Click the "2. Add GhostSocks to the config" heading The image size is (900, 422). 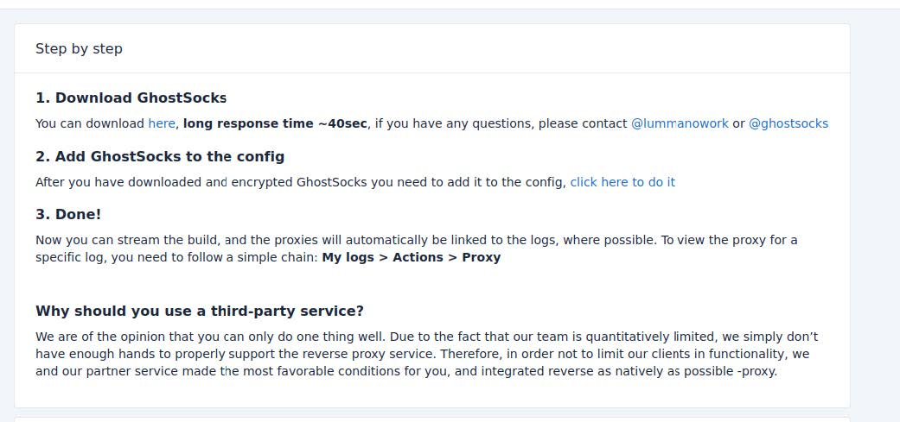(160, 157)
